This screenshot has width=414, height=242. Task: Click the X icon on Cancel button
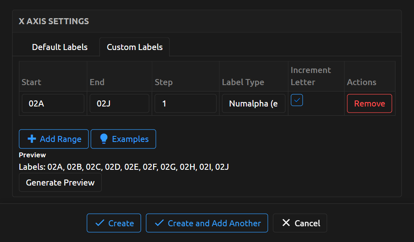coord(286,223)
